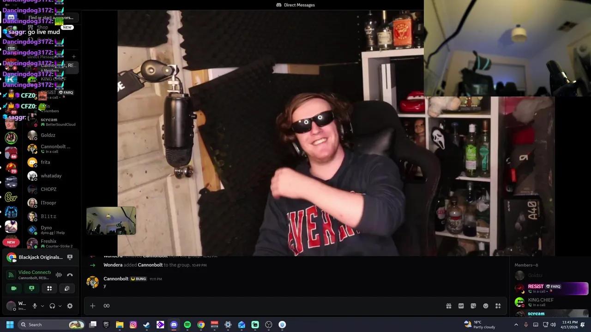Hang up the current call
This screenshot has height=332, width=591.
tap(70, 275)
